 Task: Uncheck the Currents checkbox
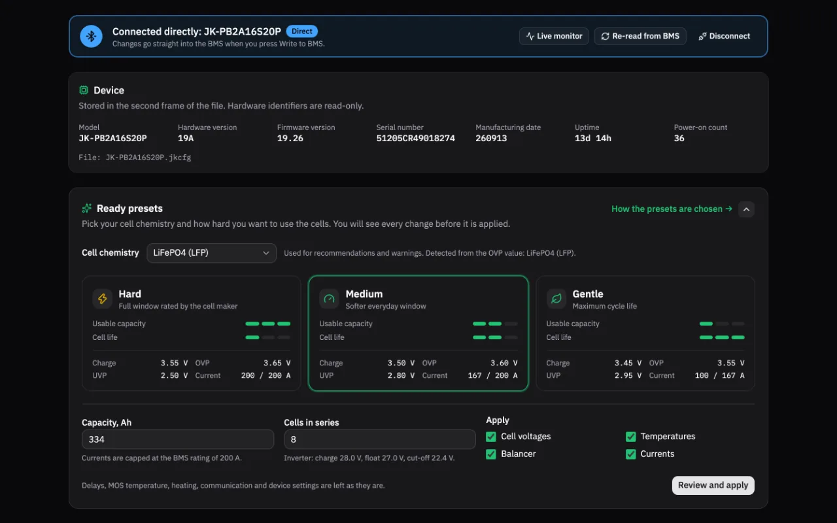(x=631, y=454)
